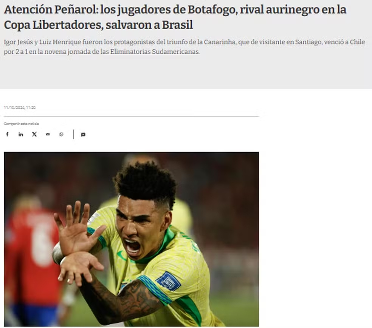This screenshot has width=372, height=328.
Task: Share the article on Facebook
Action: [x=7, y=135]
